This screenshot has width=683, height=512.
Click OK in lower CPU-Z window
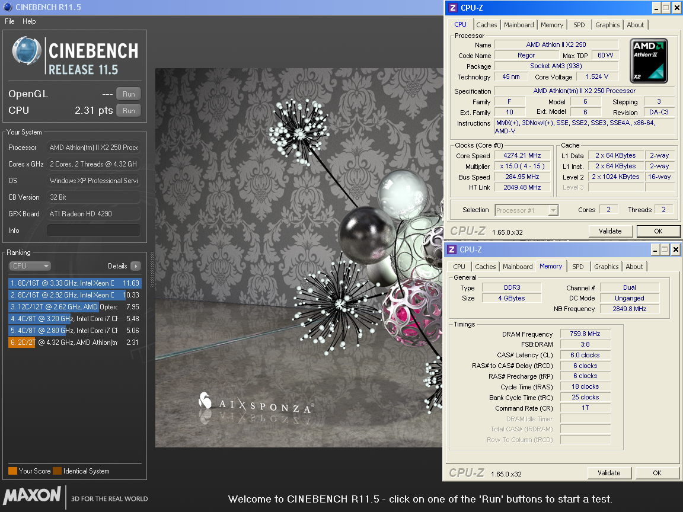point(657,473)
